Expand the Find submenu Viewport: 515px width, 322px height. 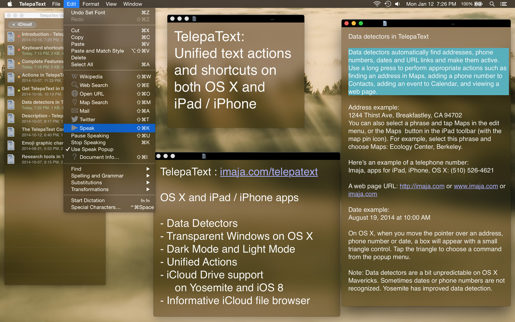click(109, 169)
